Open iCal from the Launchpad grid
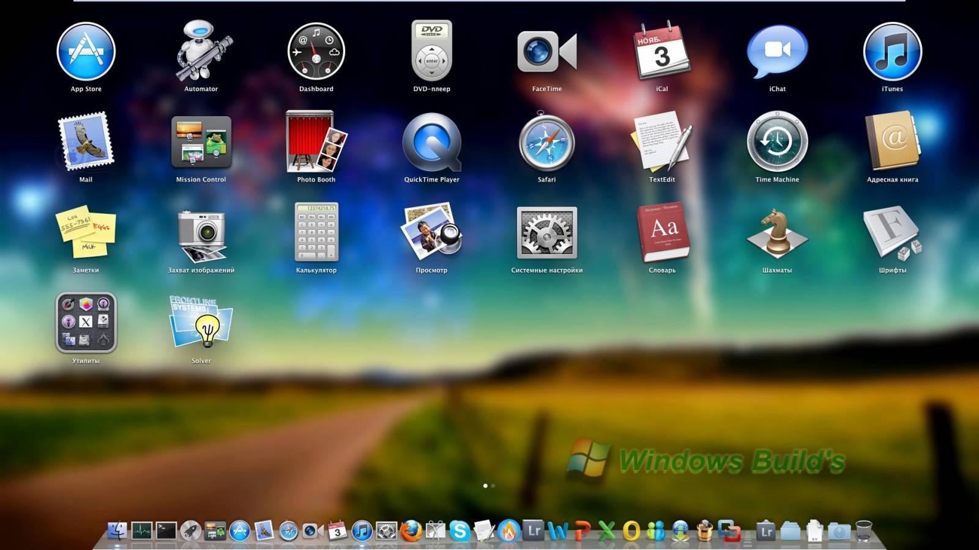The height and width of the screenshot is (550, 979). click(662, 52)
